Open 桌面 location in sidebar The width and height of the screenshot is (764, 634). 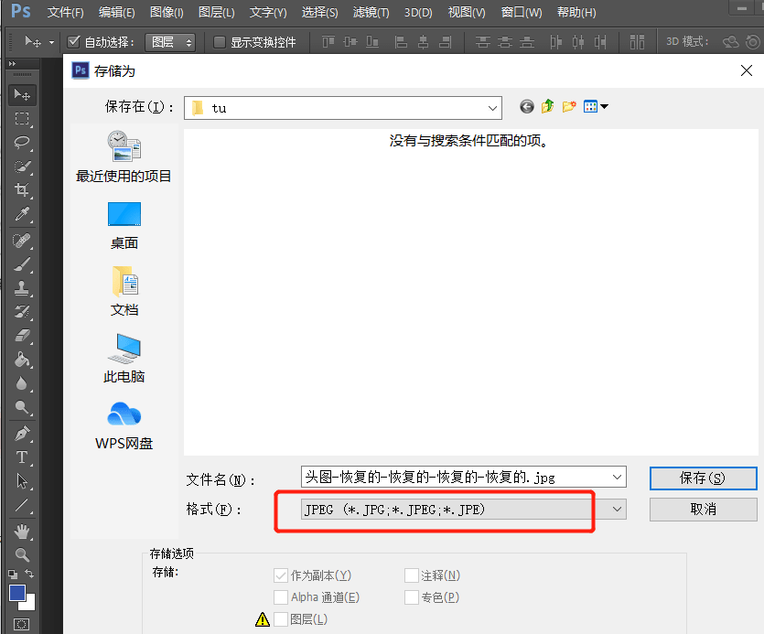point(124,226)
